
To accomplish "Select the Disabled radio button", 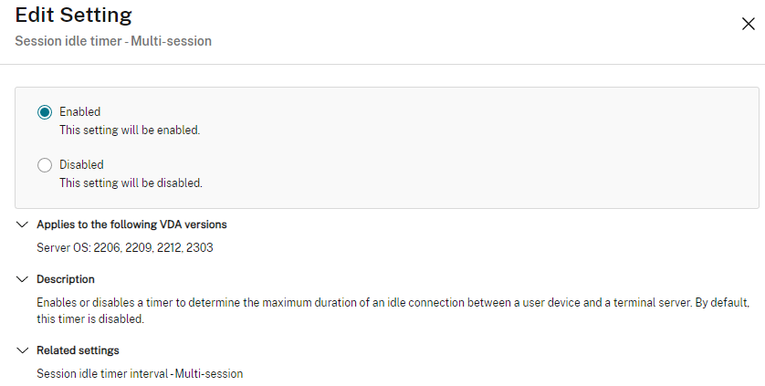I will [x=45, y=165].
